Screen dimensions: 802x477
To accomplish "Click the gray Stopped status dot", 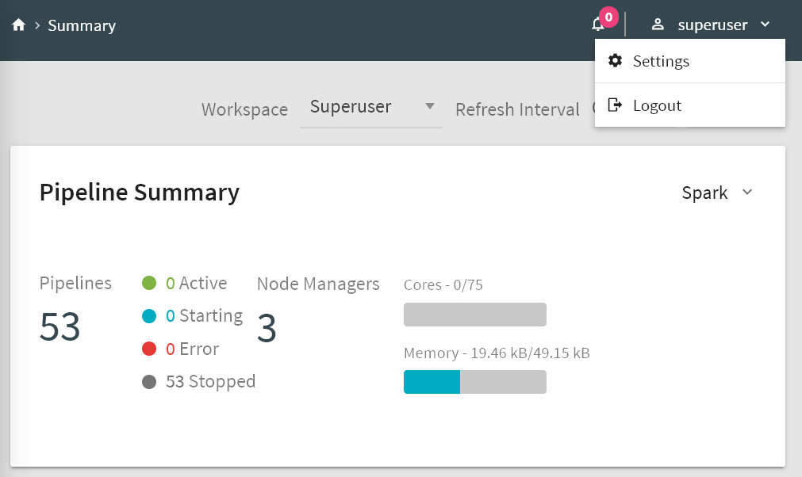I will [x=149, y=382].
